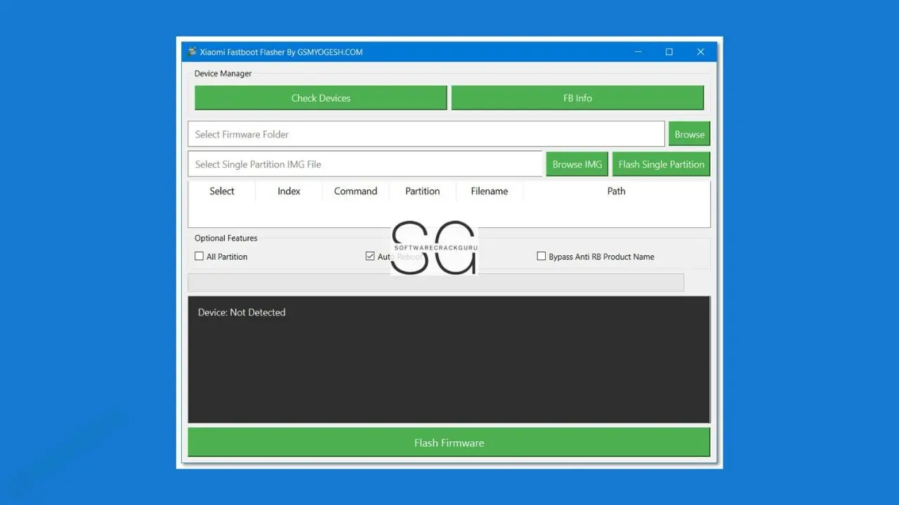Viewport: 899px width, 505px height.
Task: Disable the Auto Reboot checkbox
Action: (x=370, y=256)
